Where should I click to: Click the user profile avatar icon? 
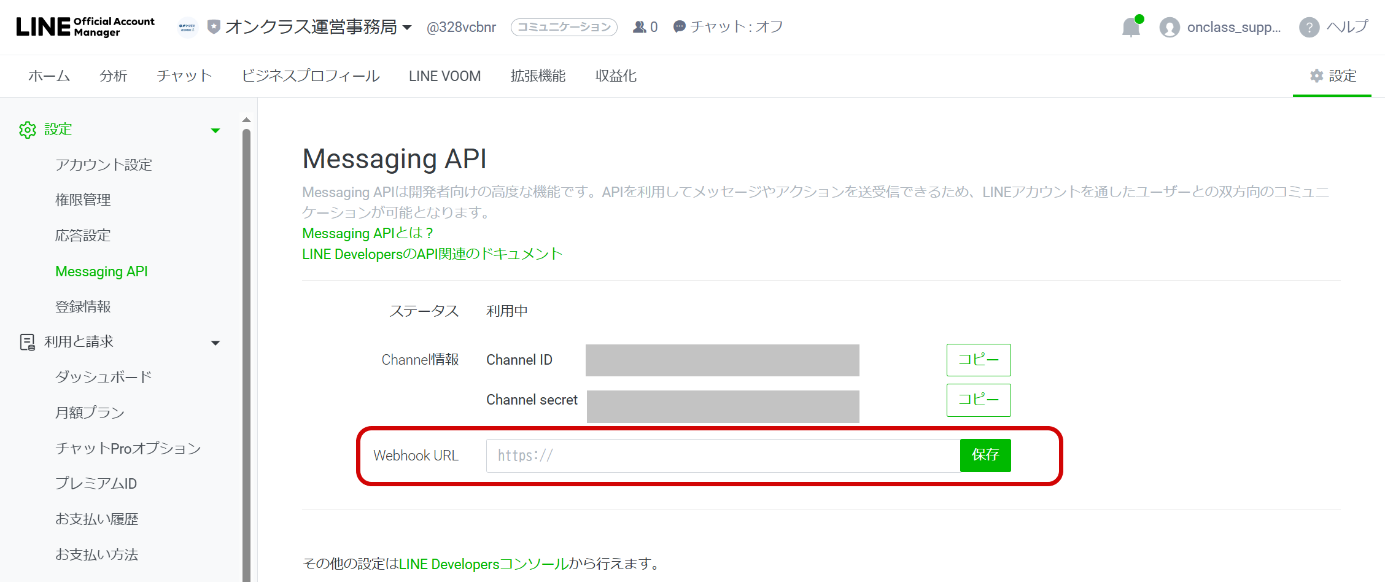pyautogui.click(x=1170, y=28)
